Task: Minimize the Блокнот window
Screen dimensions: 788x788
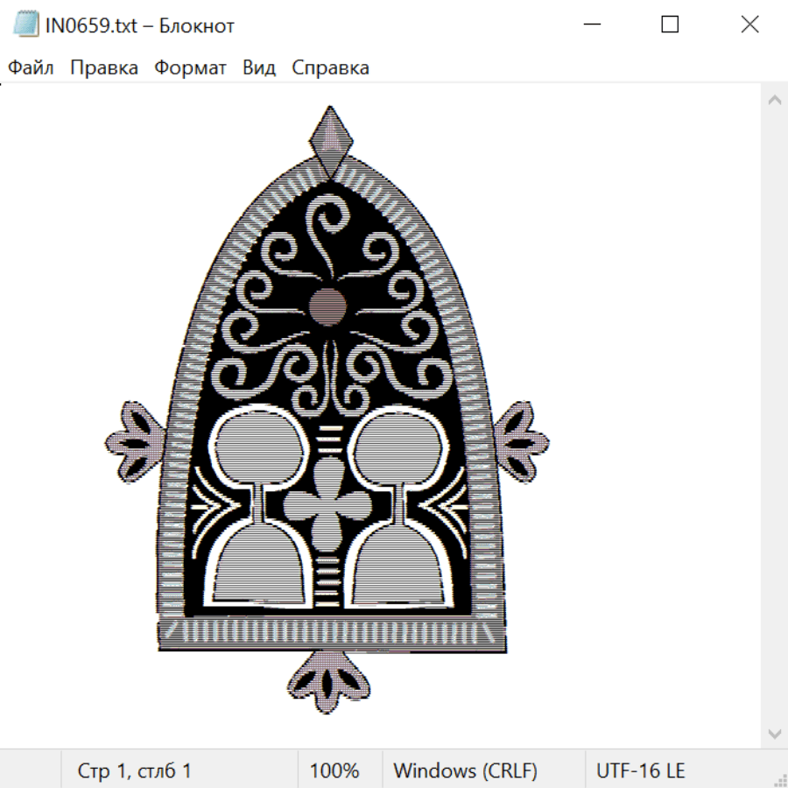Action: click(x=590, y=25)
